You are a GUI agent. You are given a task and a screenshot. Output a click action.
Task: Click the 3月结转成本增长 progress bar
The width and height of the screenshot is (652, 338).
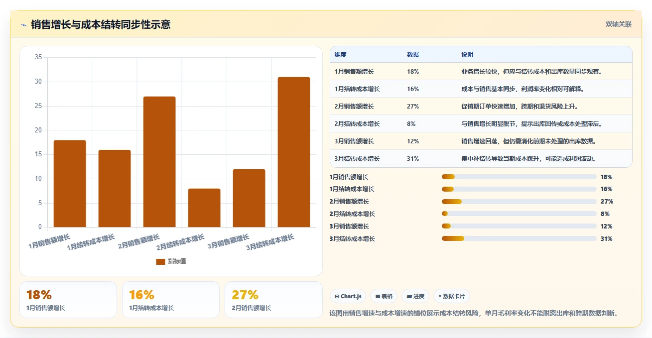pyautogui.click(x=519, y=239)
